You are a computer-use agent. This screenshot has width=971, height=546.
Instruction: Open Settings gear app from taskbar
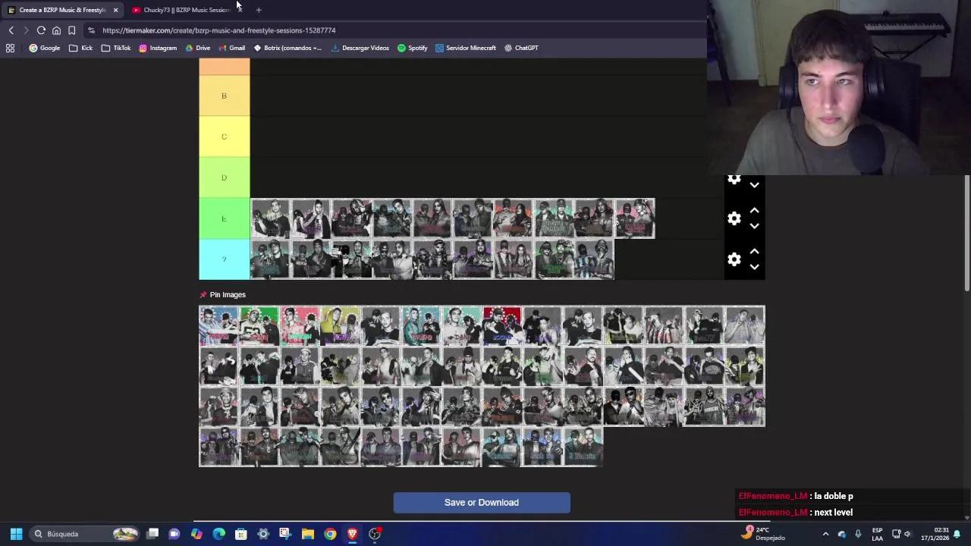point(263,534)
